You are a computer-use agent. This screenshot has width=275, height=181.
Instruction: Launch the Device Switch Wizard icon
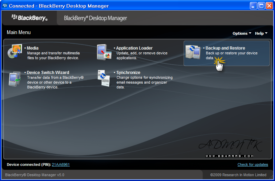(15, 79)
